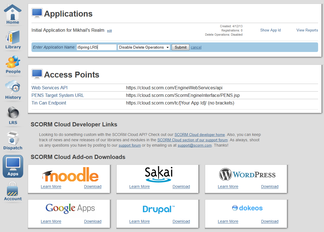
Task: Click the Drupal logo
Action: point(159,209)
